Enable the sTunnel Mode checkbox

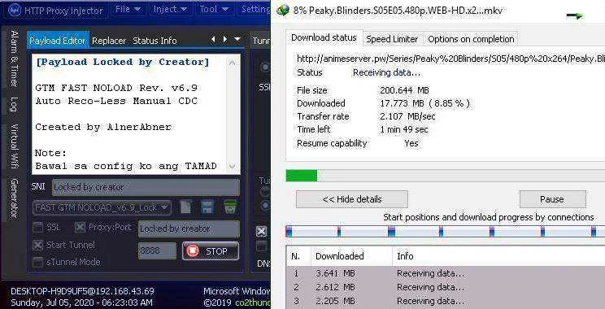point(37,263)
